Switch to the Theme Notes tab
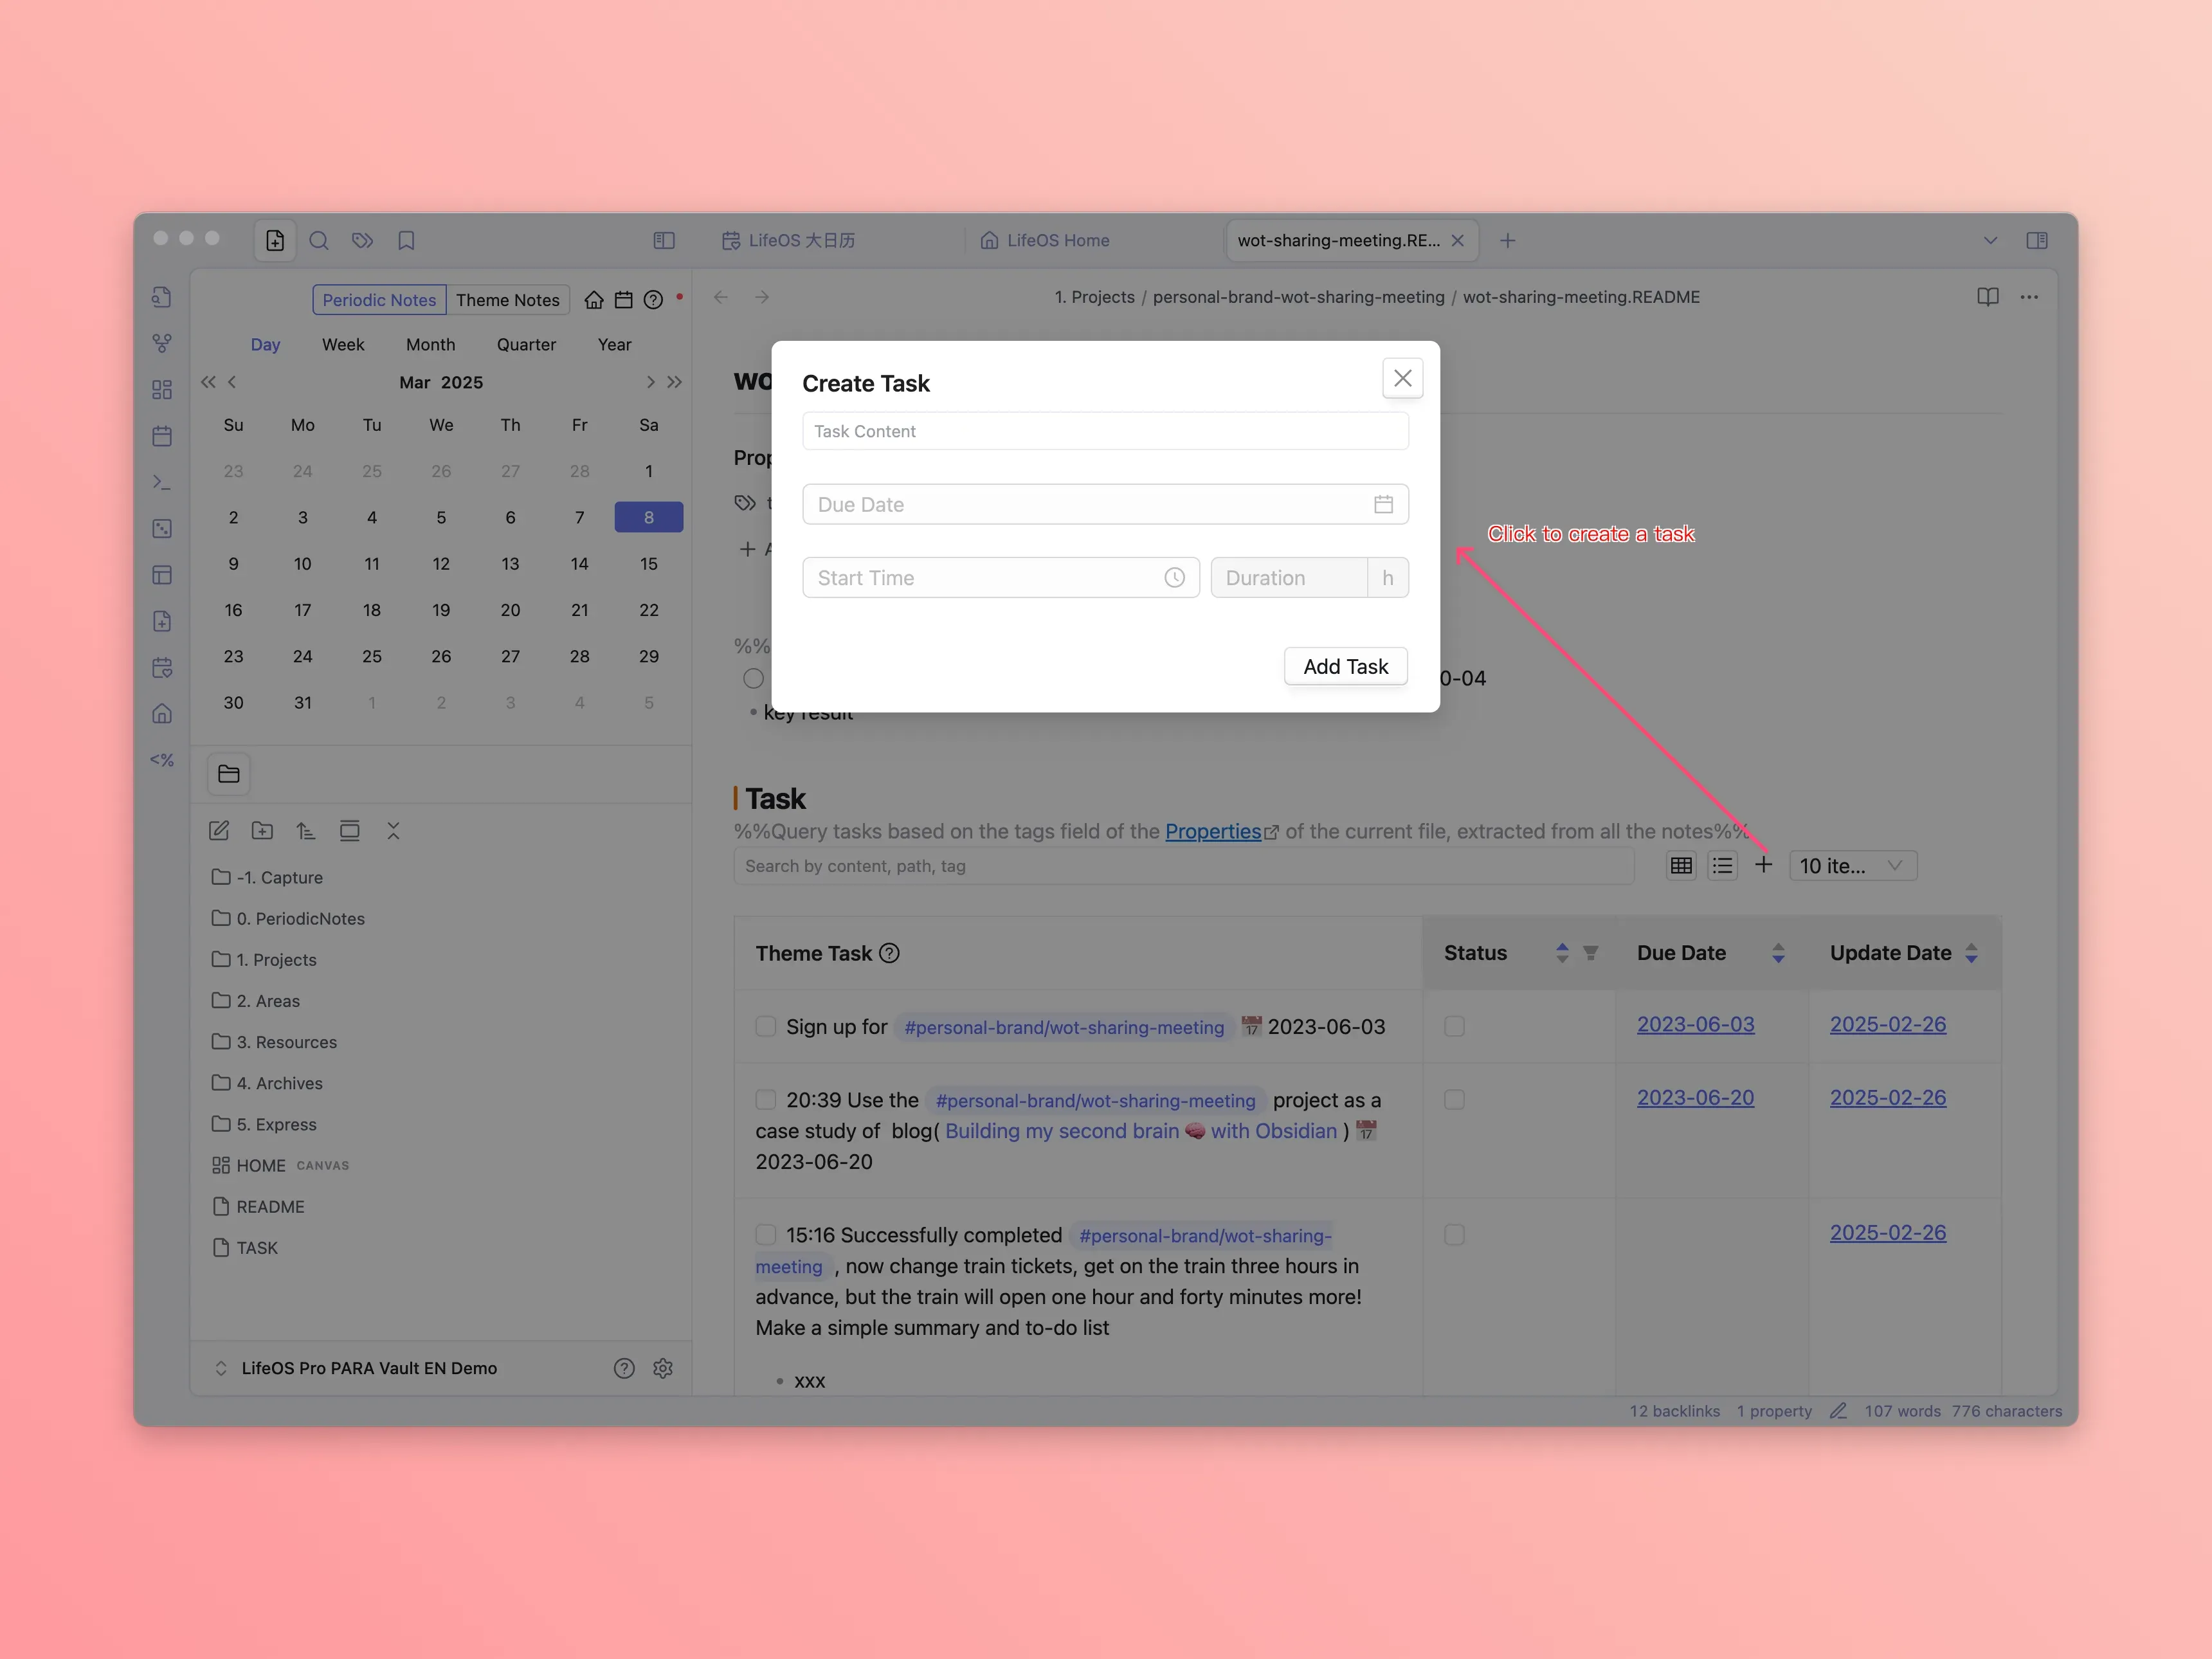The width and height of the screenshot is (2212, 1659). pyautogui.click(x=507, y=300)
